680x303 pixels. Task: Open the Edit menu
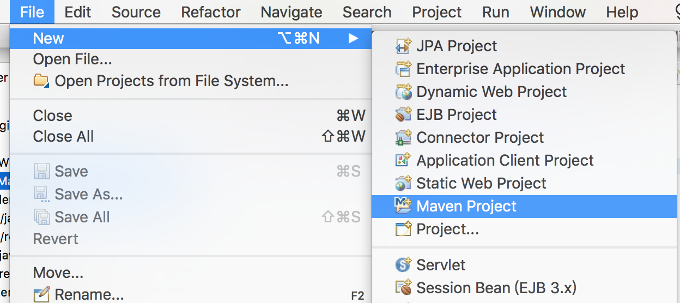point(78,12)
